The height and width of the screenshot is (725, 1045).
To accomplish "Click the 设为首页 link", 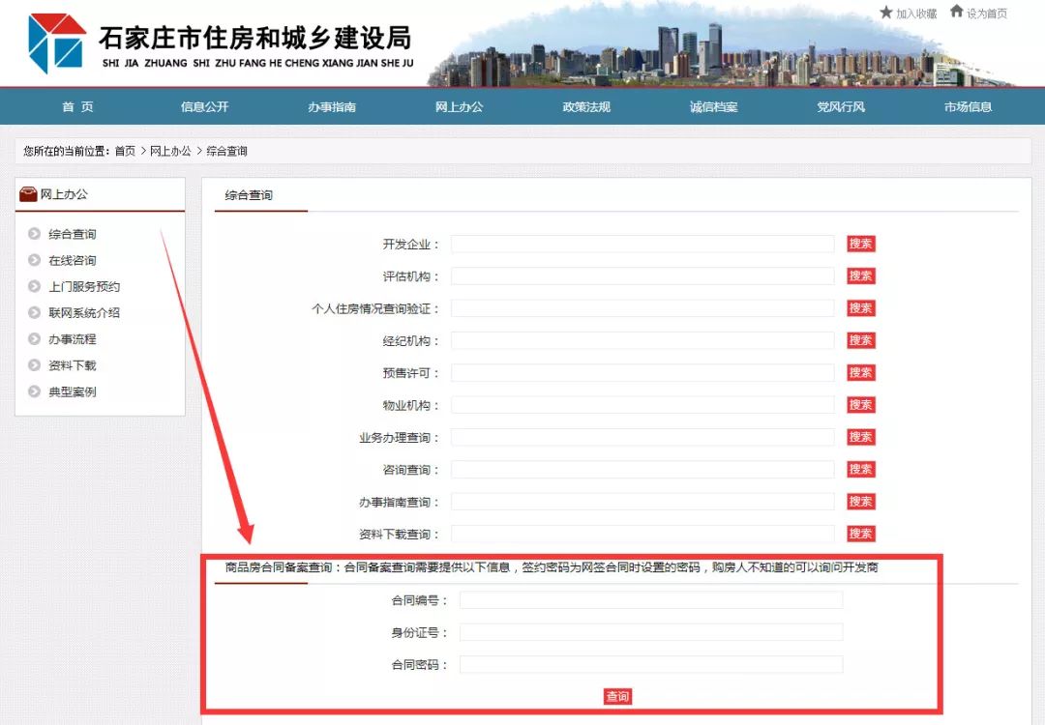I will point(987,14).
